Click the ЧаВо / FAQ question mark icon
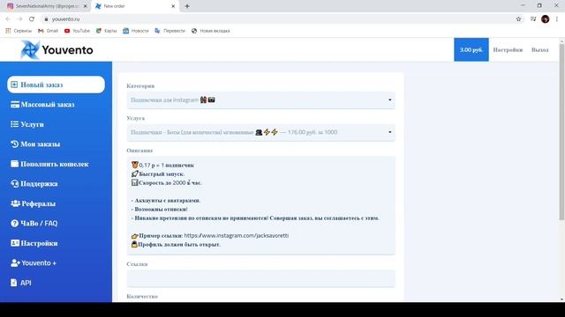This screenshot has height=317, width=565. [14, 223]
